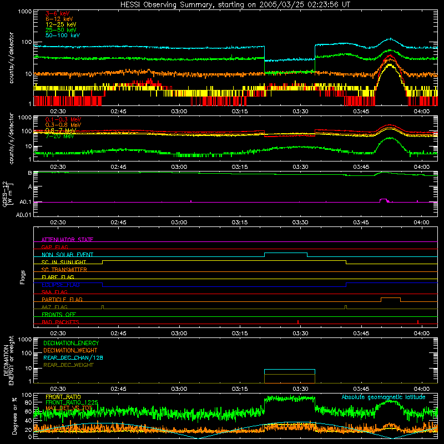This screenshot has height=444, width=444.
Task: Select the 3-6 keV legend label
Action: click(58, 13)
